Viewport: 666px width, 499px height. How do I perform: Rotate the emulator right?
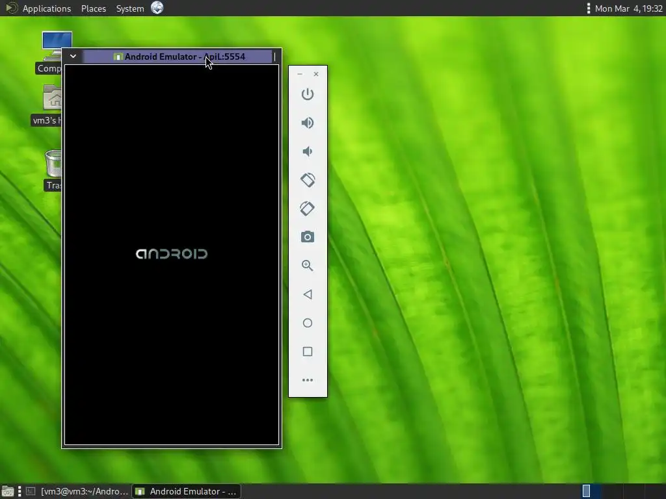pyautogui.click(x=308, y=209)
